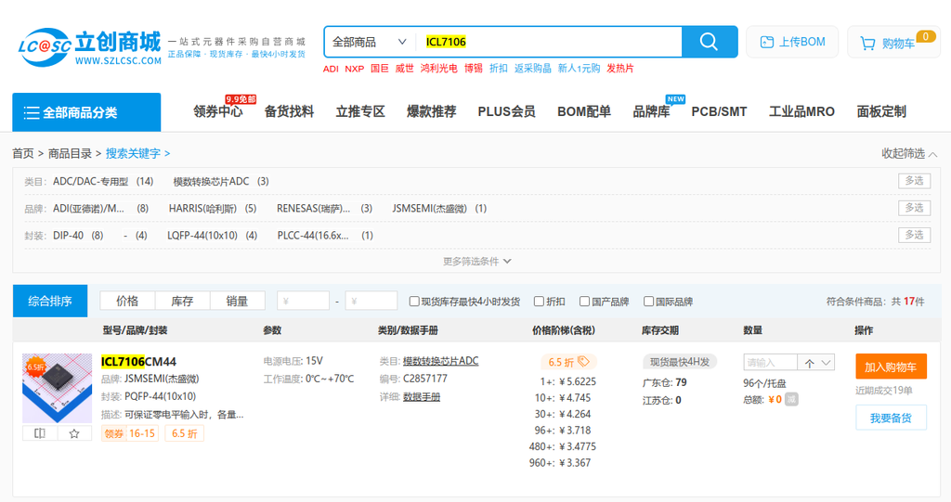The image size is (951, 502).
Task: Click the Upload BOM button
Action: 792,42
